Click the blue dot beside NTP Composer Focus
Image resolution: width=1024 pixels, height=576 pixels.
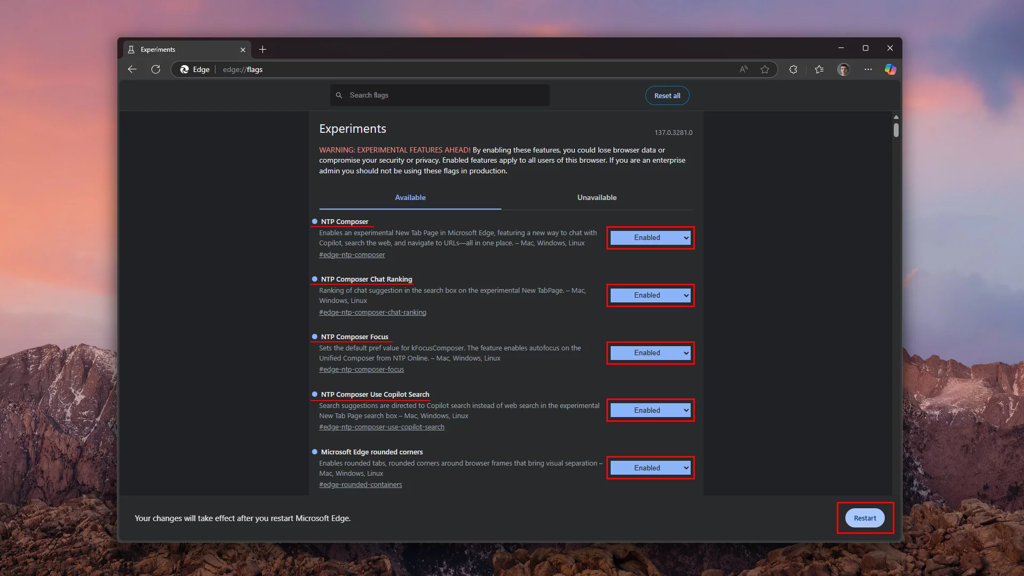pos(315,337)
